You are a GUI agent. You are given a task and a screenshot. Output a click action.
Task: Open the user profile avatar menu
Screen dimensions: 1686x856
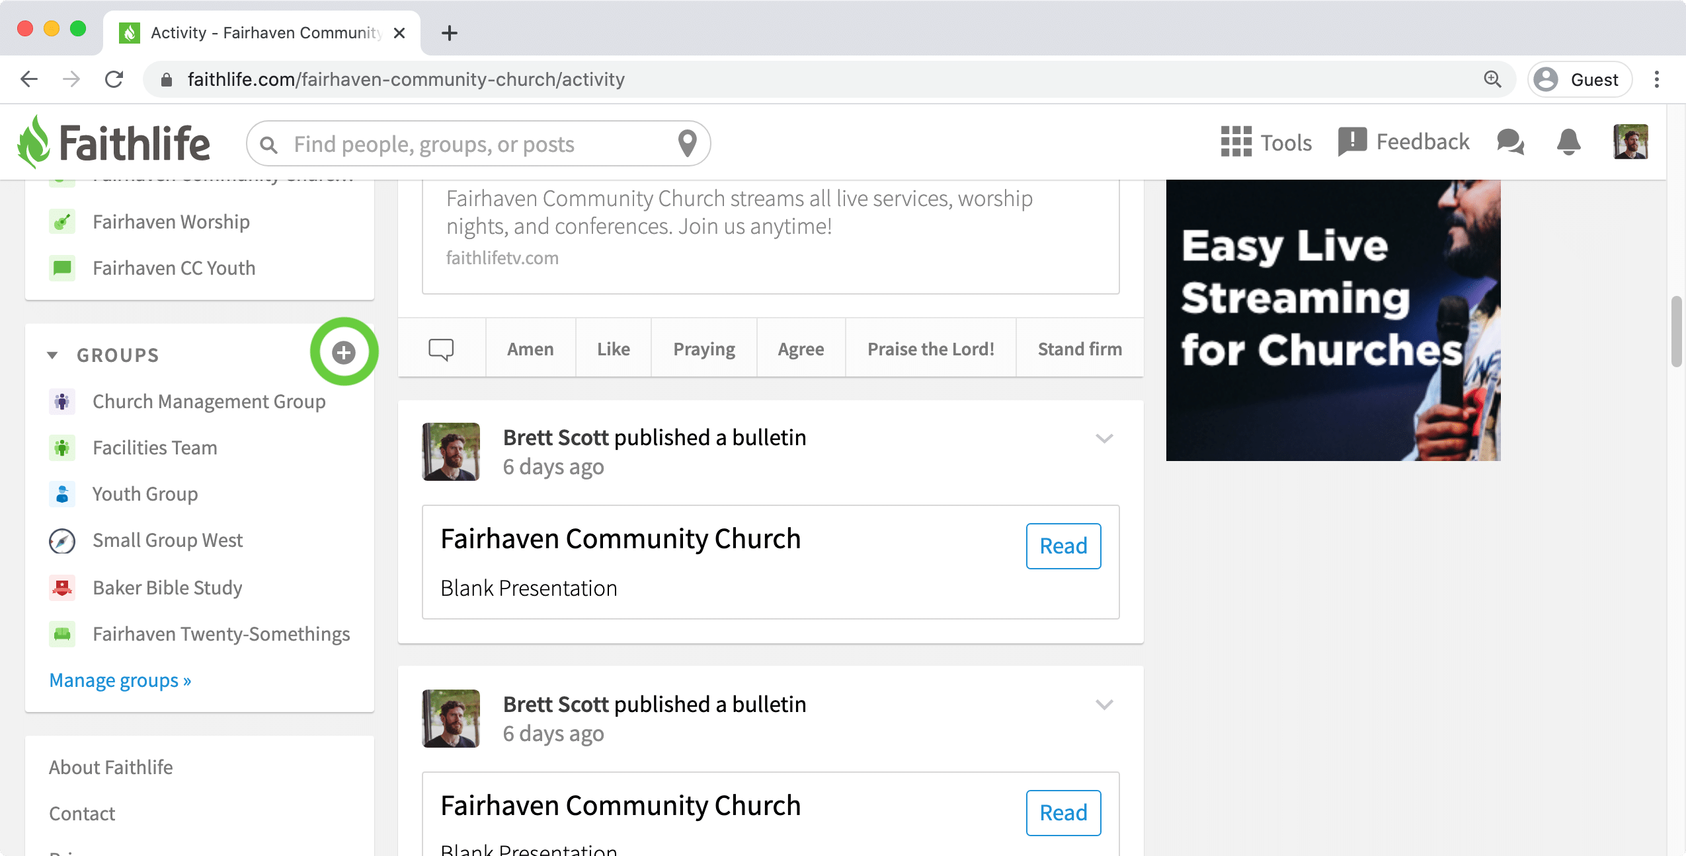[1630, 141]
